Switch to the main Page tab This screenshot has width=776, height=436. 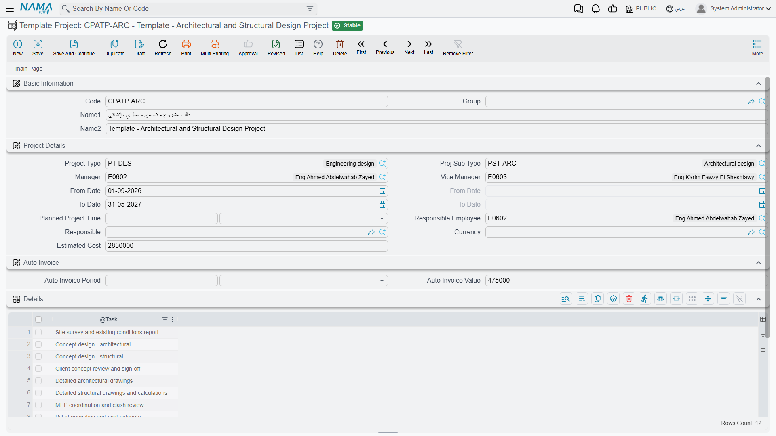[x=29, y=69]
